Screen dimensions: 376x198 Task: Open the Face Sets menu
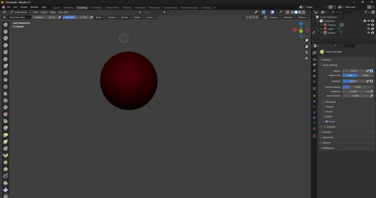point(64,12)
